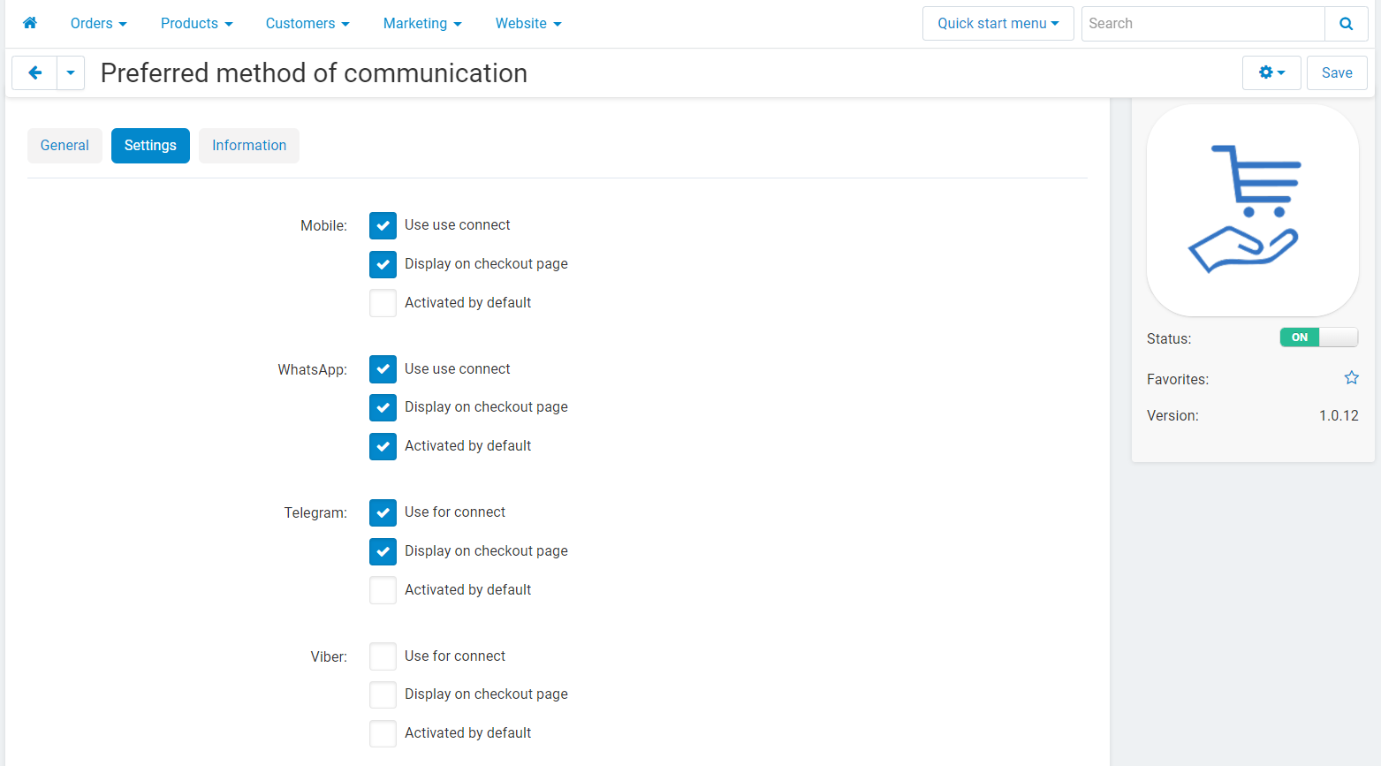Screen dimensions: 1381x766
Task: Toggle the add-on Status ON switch
Action: coord(1317,337)
